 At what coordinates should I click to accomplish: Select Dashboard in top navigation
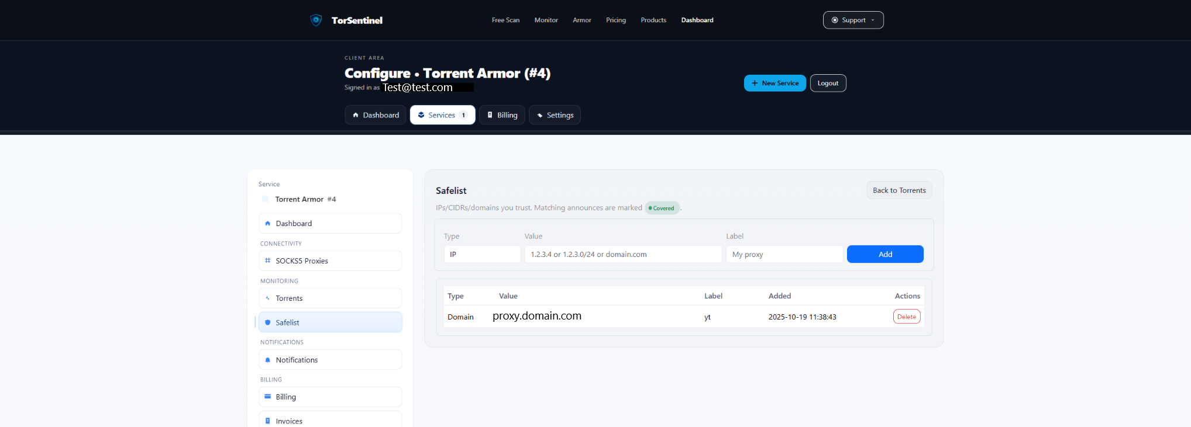[697, 20]
